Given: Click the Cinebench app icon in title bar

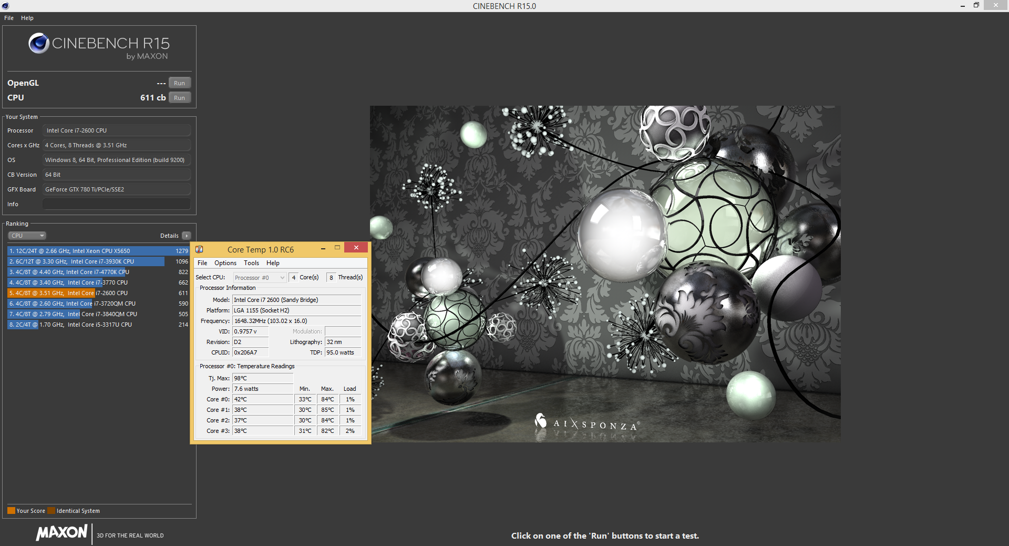Looking at the screenshot, I should tap(5, 6).
